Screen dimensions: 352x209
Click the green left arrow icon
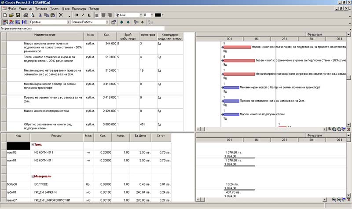(122, 22)
